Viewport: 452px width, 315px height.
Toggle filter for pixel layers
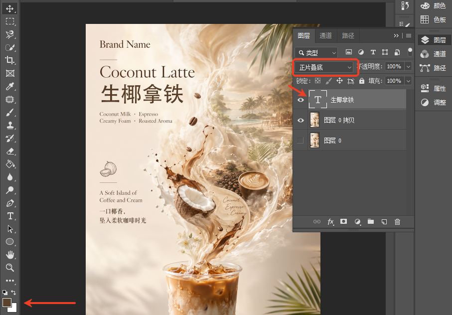348,52
